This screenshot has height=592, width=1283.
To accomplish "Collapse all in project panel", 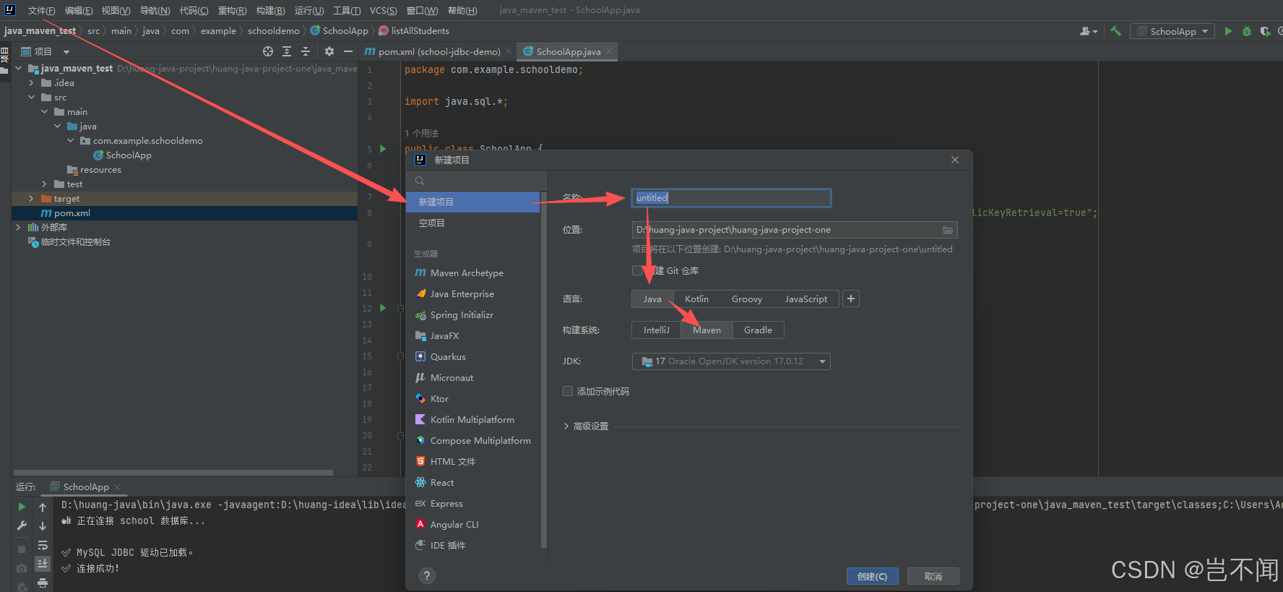I will tap(306, 51).
